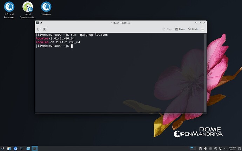Open the application launcher in the taskbar
The width and height of the screenshot is (242, 151).
3,148
